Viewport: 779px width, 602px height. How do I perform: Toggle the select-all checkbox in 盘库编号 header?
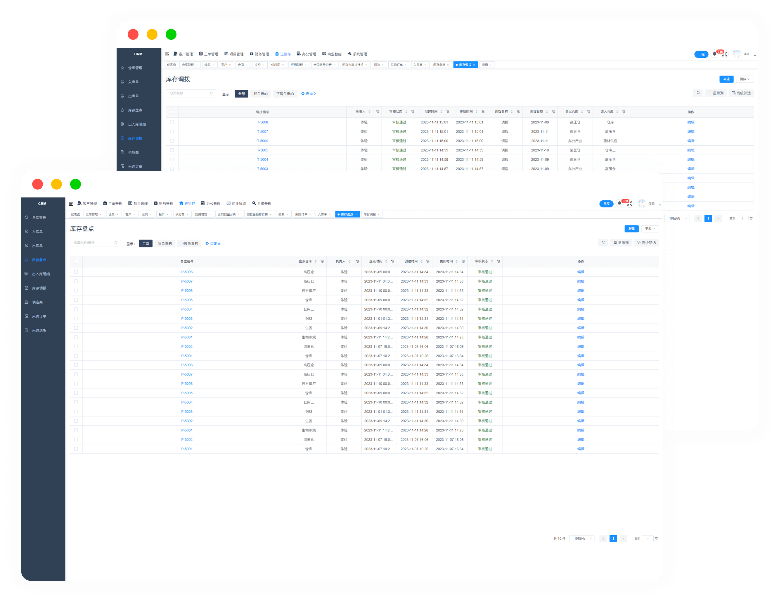click(76, 262)
